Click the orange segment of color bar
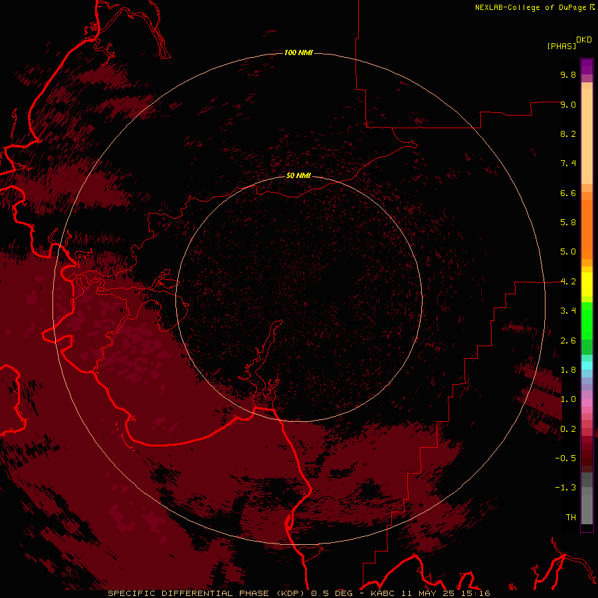598x598 pixels. click(587, 229)
